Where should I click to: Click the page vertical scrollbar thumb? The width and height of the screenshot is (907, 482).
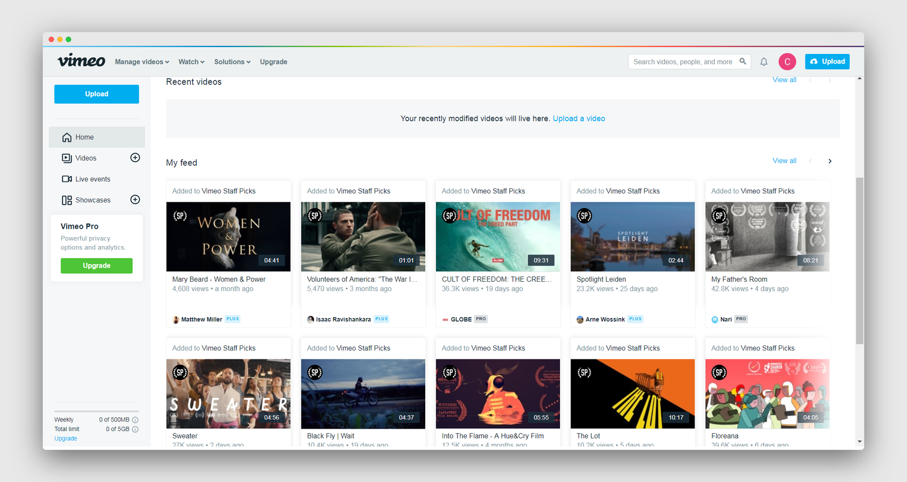point(859,261)
